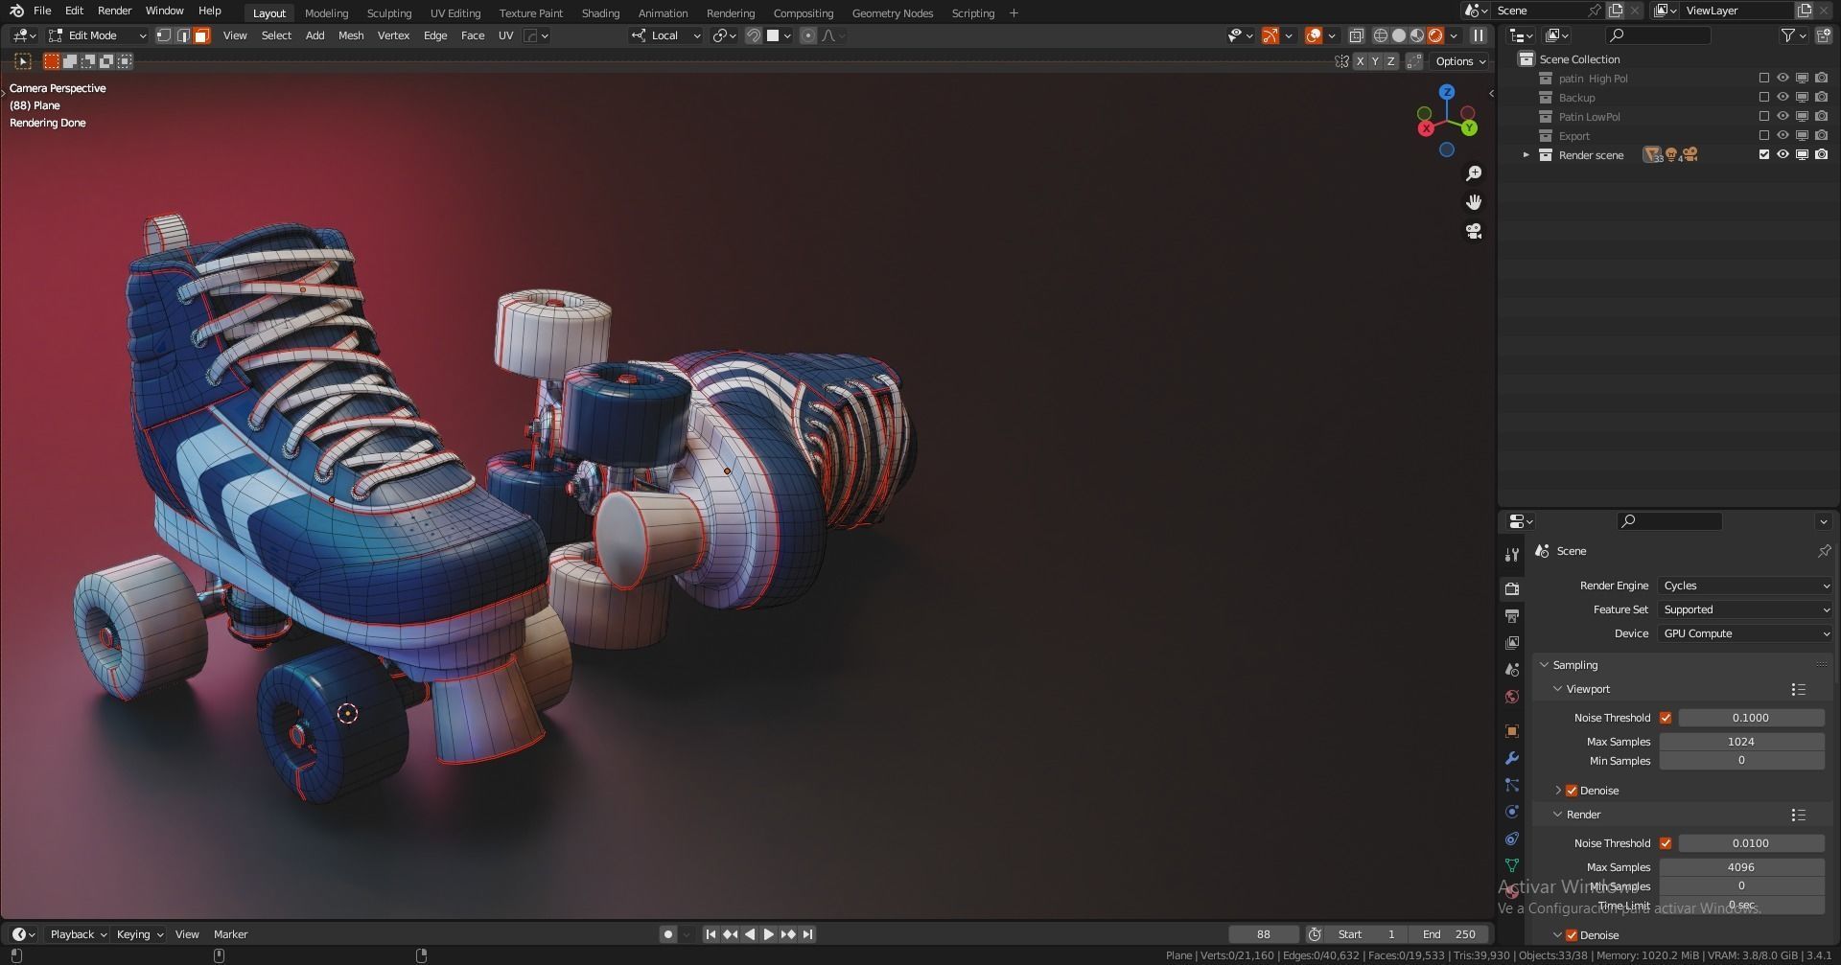The height and width of the screenshot is (965, 1841).
Task: Switch to face select mode
Action: [x=201, y=35]
